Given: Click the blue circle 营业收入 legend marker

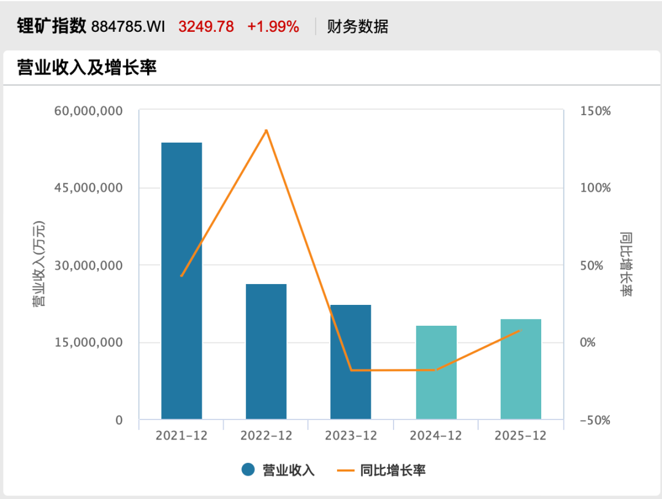Looking at the screenshot, I should coord(248,470).
